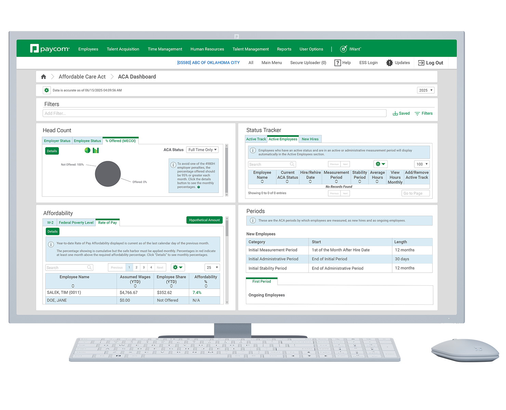
Task: Switch to Employer Status tab
Action: pos(57,141)
